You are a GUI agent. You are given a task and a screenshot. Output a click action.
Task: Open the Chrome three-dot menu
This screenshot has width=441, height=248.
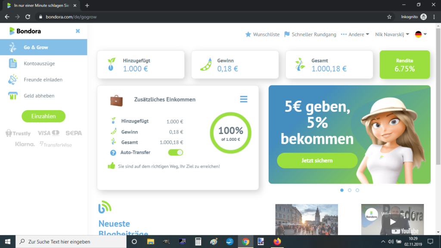tap(434, 17)
